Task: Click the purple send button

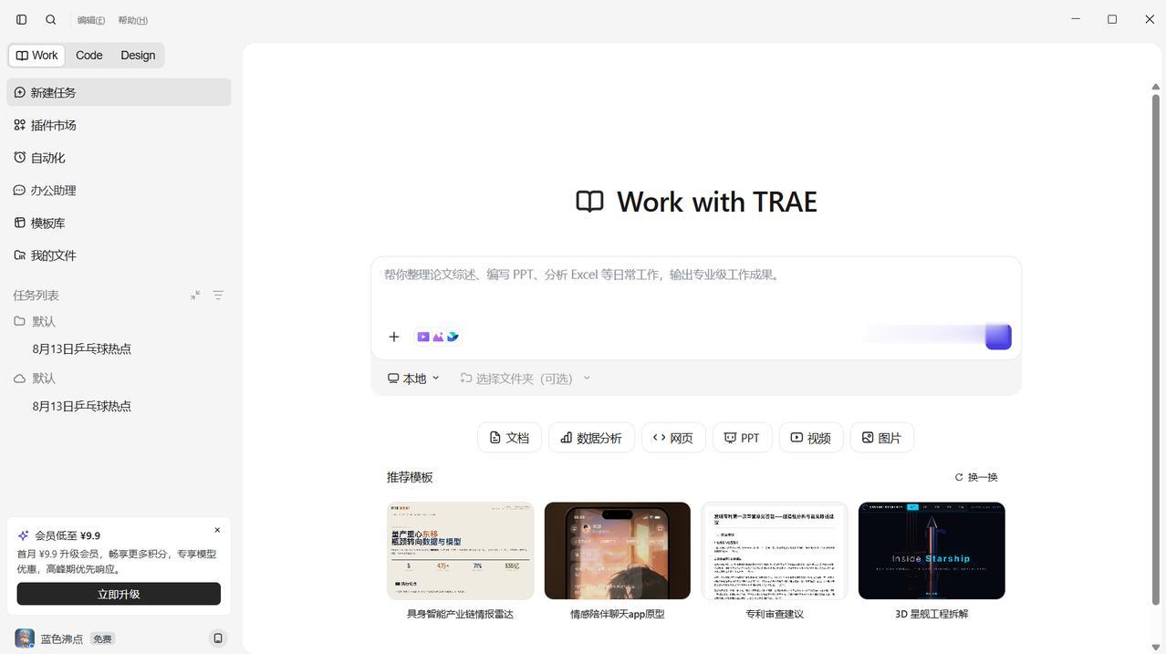Action: tap(998, 337)
